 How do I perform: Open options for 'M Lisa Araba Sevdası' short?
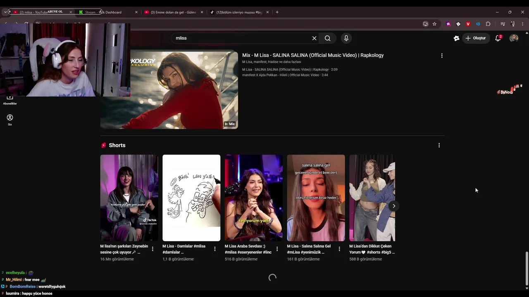tap(277, 249)
